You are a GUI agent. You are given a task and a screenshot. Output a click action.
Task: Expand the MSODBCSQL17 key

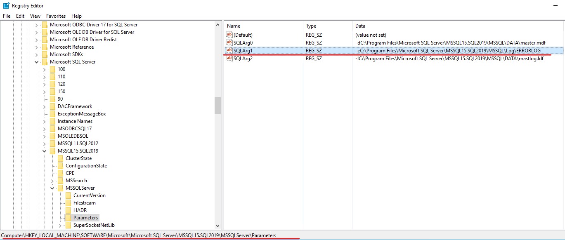point(45,128)
